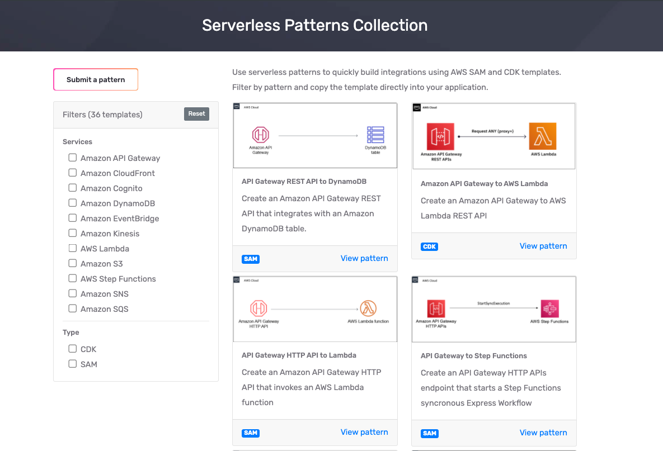Viewport: 663px width, 451px height.
Task: Click the DynamoDB table icon in diagram
Action: (x=375, y=135)
